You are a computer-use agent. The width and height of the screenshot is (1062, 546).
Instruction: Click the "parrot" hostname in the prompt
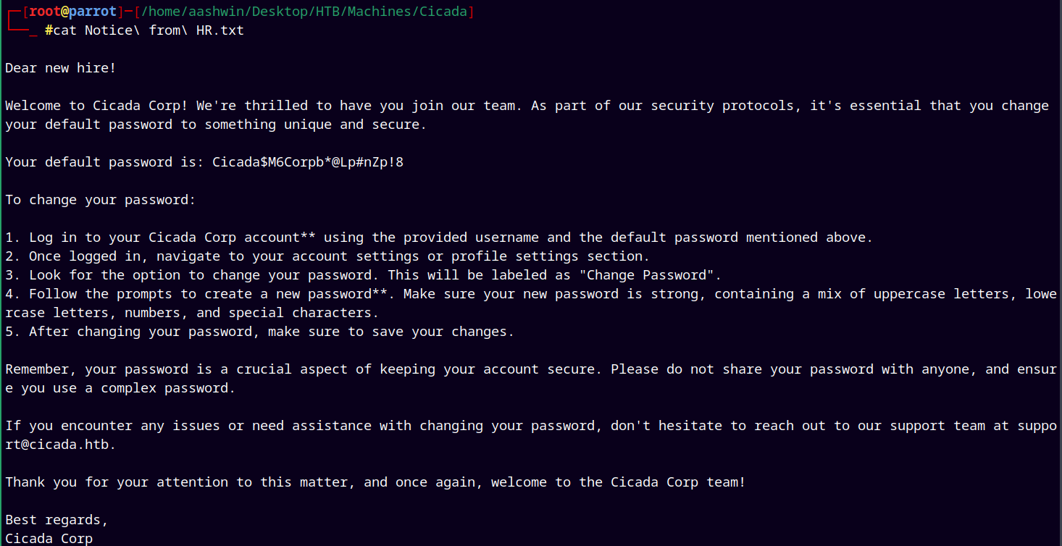(x=93, y=12)
